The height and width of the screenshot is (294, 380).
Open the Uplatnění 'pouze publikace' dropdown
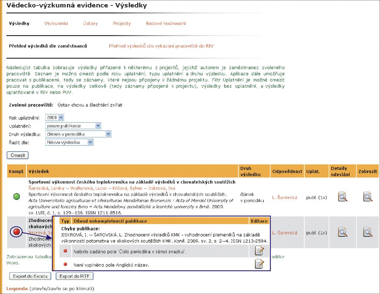coord(73,126)
